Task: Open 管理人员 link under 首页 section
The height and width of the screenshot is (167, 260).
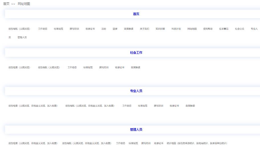Action: (x=22, y=37)
